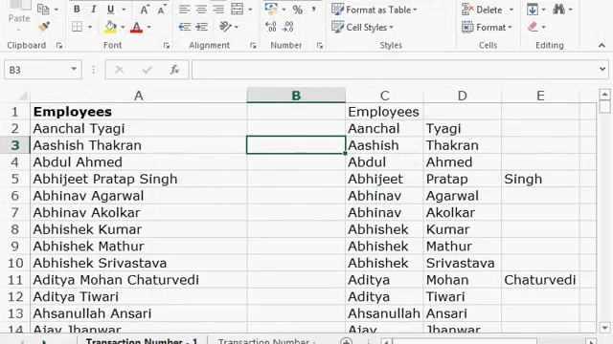Open Cell Styles gallery

362,27
